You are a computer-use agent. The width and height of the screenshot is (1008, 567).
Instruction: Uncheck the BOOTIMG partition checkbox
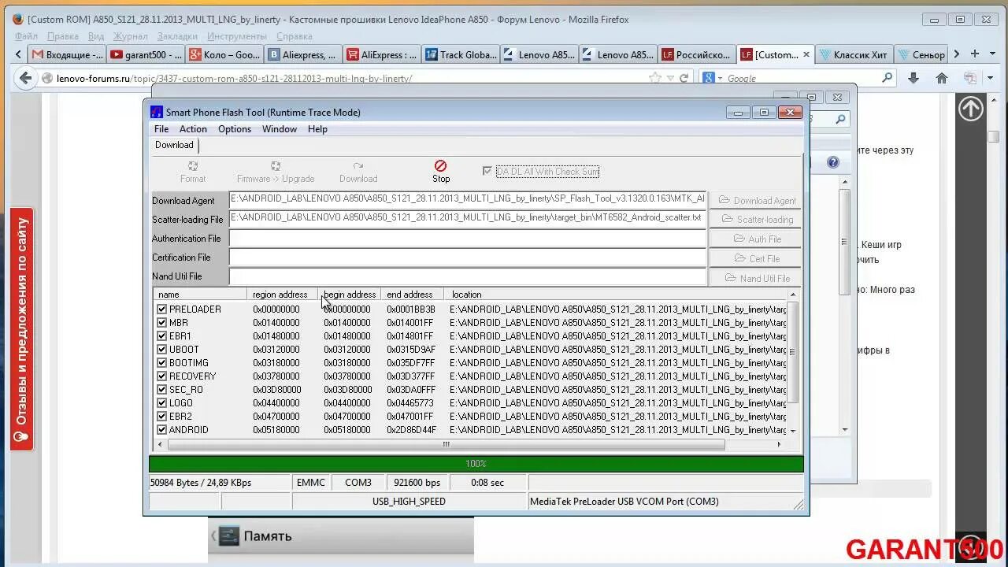161,363
